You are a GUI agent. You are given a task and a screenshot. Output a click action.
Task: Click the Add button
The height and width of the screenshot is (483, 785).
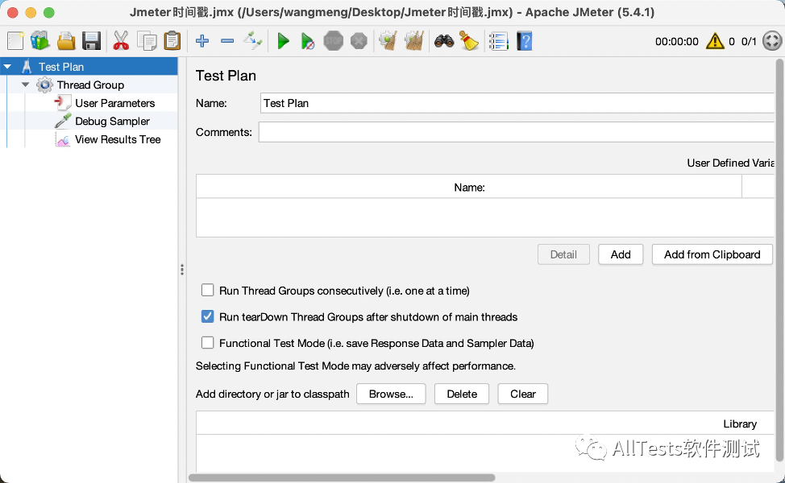point(621,254)
